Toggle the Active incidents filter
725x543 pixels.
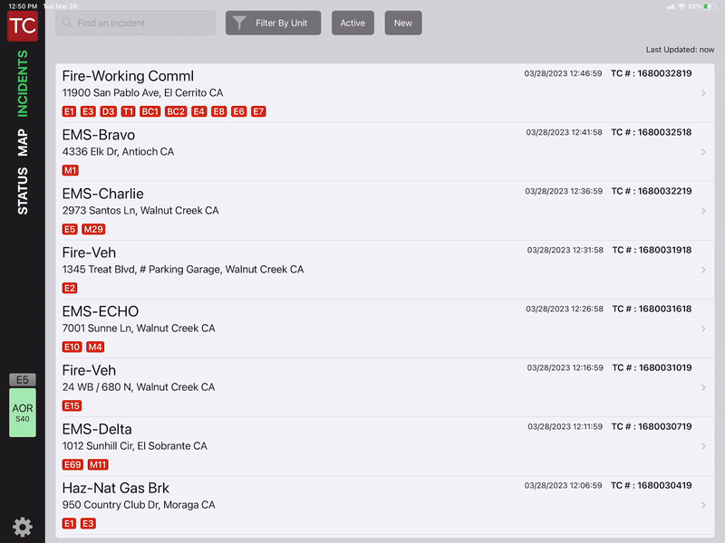(353, 24)
